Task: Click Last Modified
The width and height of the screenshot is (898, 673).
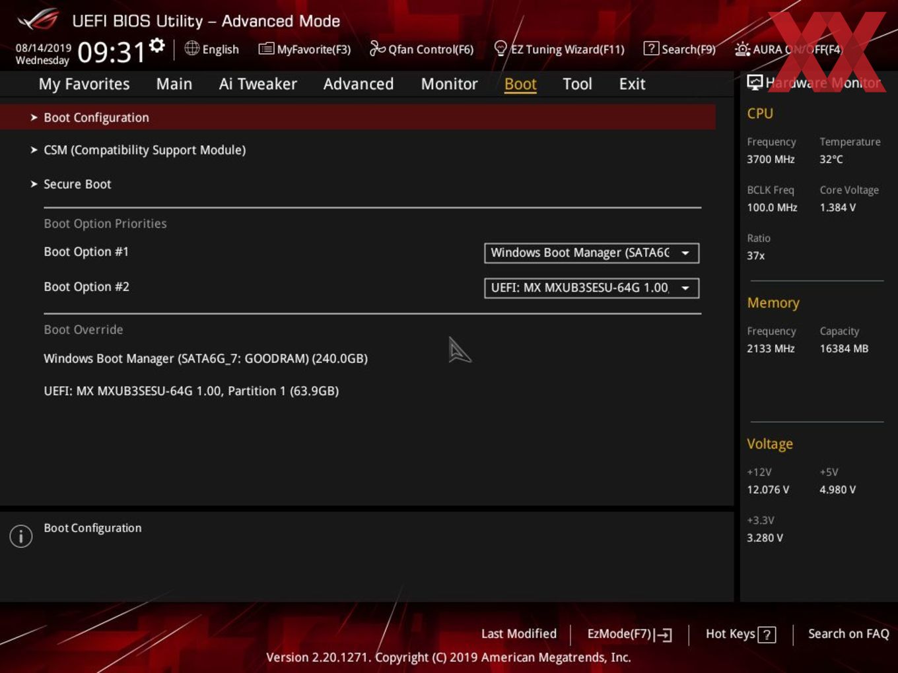Action: (x=519, y=633)
